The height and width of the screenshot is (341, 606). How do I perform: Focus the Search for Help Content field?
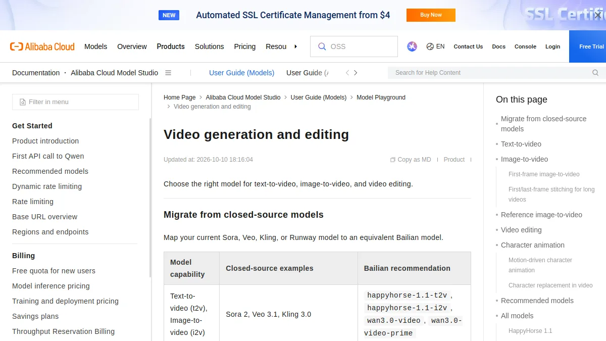[497, 73]
